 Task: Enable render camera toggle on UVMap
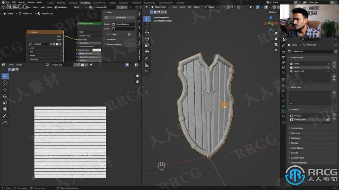pyautogui.click(x=328, y=116)
